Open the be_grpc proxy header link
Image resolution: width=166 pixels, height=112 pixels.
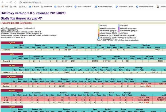12,90
